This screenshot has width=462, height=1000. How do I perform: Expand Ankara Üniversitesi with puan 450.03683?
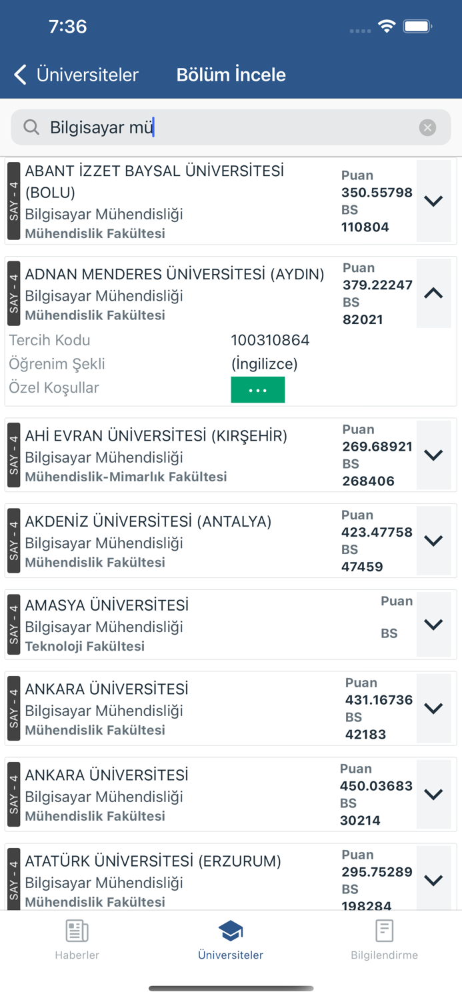click(x=433, y=794)
